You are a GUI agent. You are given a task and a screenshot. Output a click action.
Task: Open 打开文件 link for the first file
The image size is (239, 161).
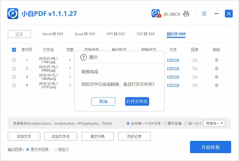point(173,60)
